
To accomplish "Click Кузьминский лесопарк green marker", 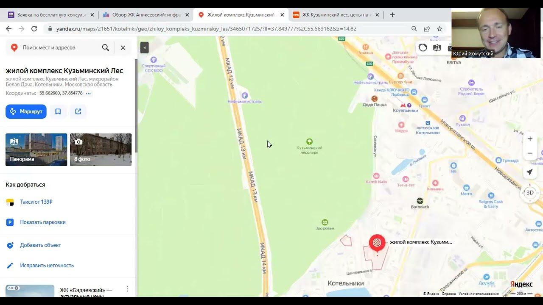I will 310,141.
